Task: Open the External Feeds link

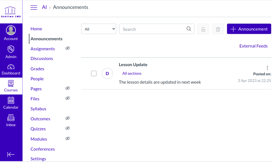Action: coord(253,46)
